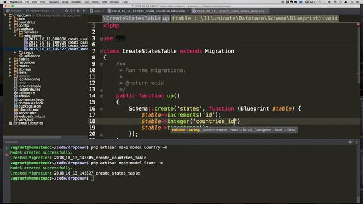Select 2018_10_13_145527_create_state migration file

click(x=56, y=49)
